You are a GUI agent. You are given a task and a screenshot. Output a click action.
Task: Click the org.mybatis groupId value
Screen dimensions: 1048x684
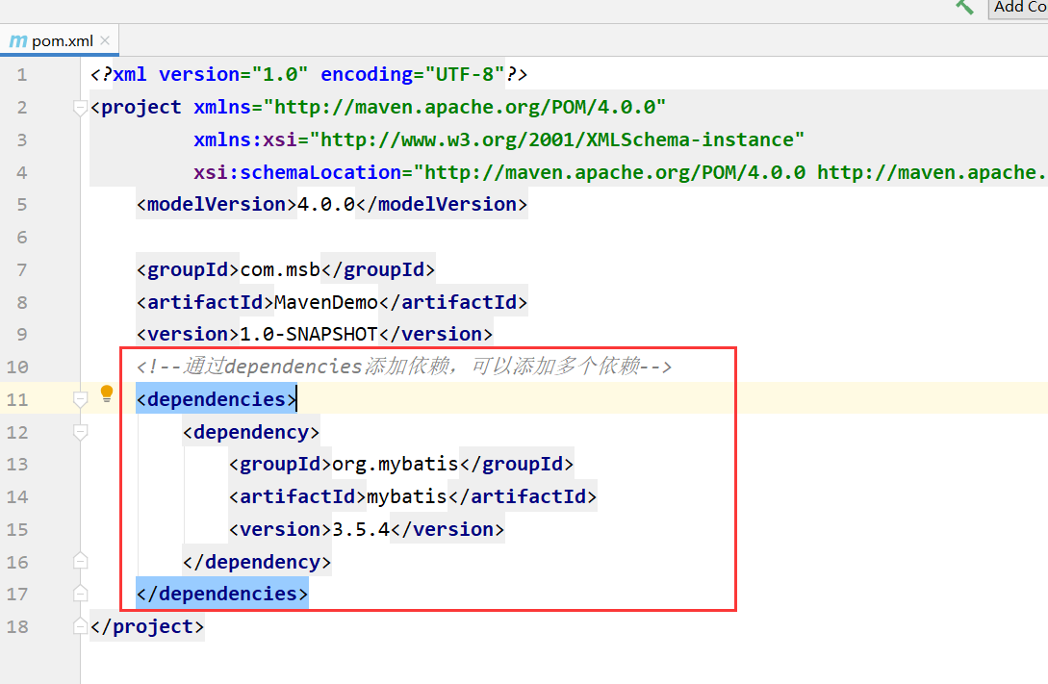coord(396,465)
